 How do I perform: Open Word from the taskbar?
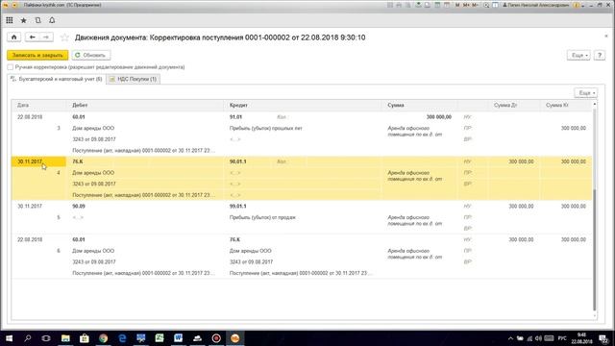click(x=178, y=338)
